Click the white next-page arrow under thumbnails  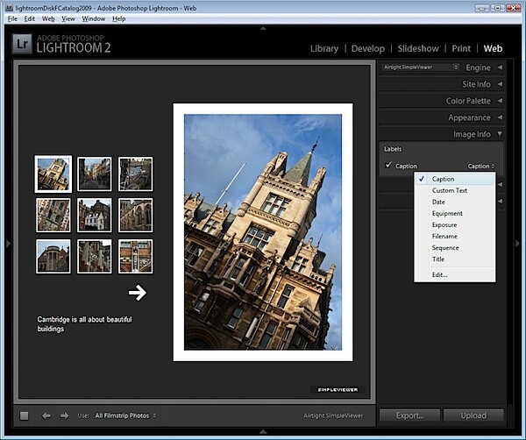[138, 293]
